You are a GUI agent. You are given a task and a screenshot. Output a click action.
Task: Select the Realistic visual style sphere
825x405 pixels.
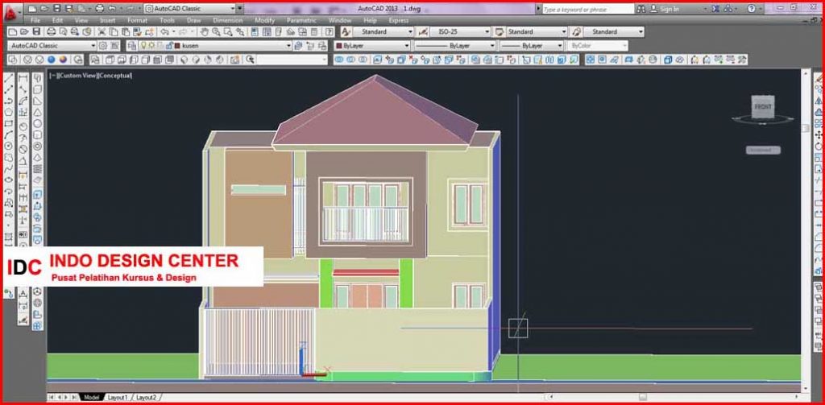(52, 60)
